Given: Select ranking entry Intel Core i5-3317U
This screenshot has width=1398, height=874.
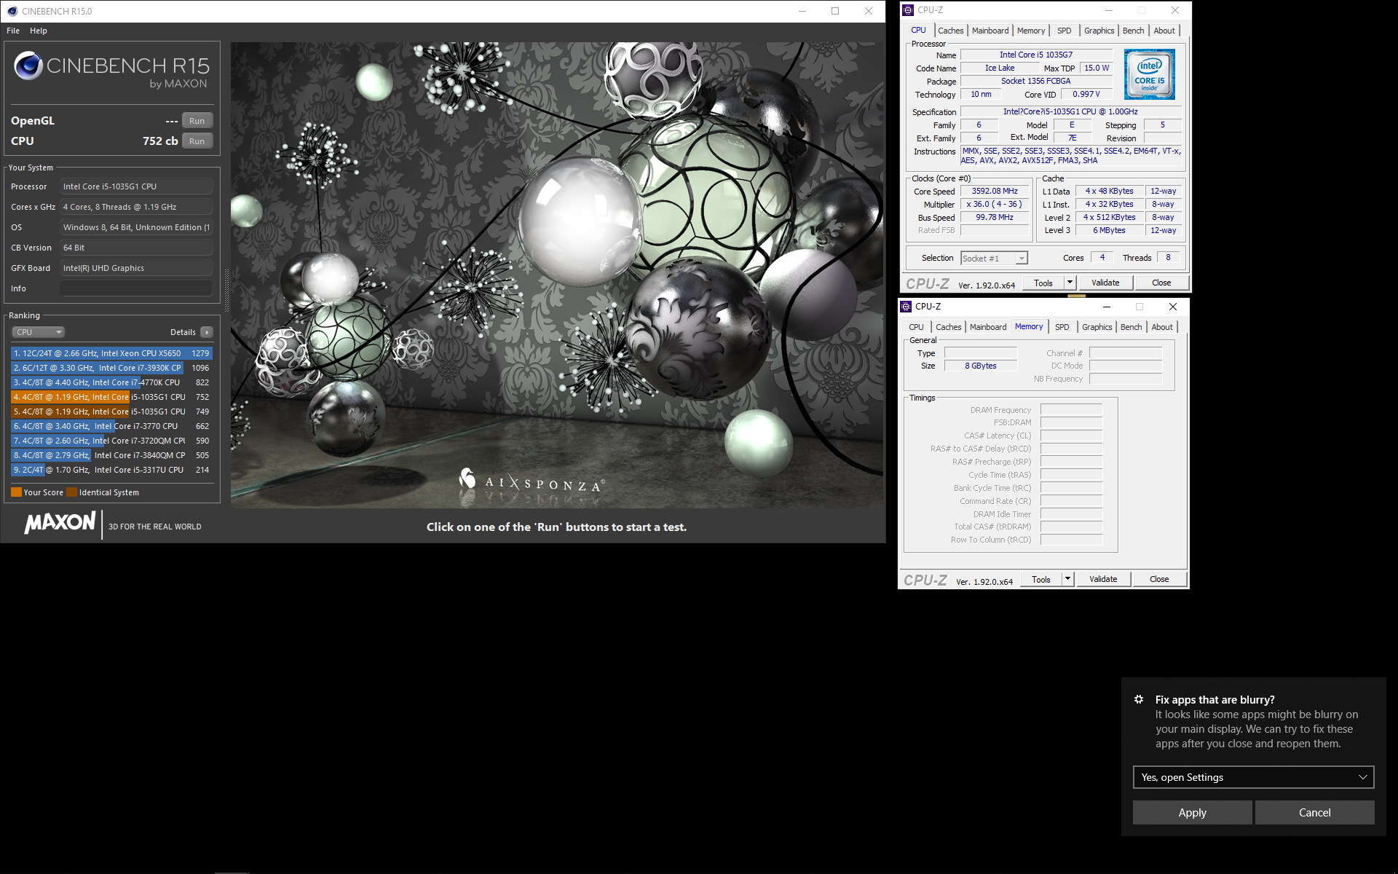Looking at the screenshot, I should tap(111, 470).
